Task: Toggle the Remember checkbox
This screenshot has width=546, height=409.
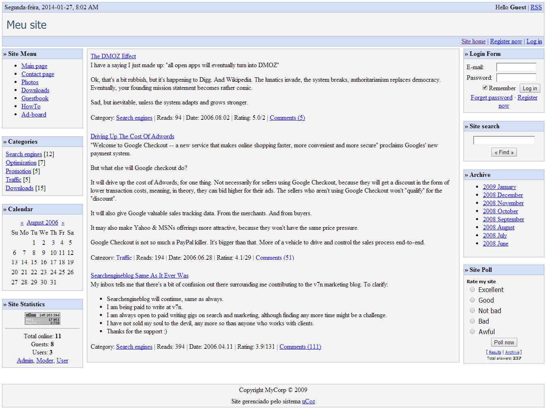Action: 485,87
